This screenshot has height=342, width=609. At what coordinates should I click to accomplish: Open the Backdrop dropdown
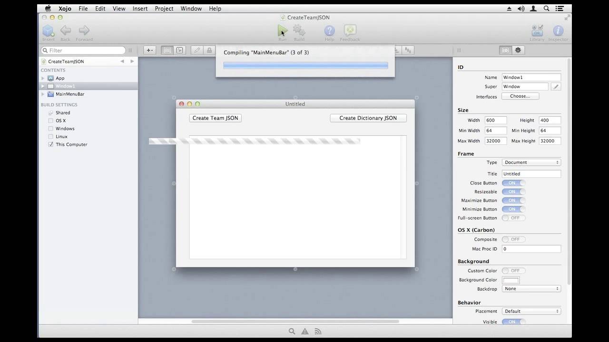coord(531,289)
